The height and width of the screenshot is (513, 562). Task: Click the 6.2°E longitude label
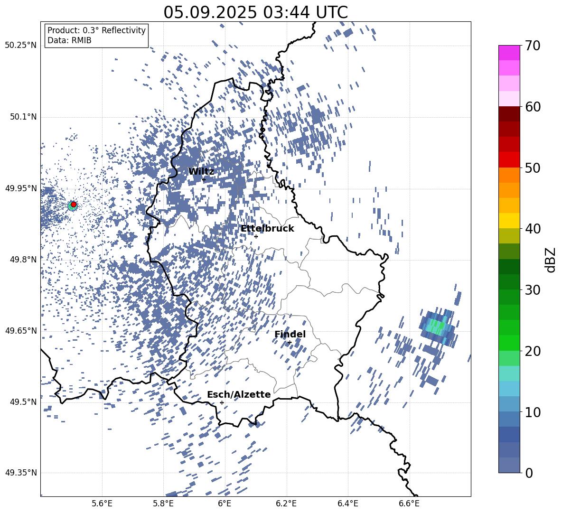[x=286, y=504]
